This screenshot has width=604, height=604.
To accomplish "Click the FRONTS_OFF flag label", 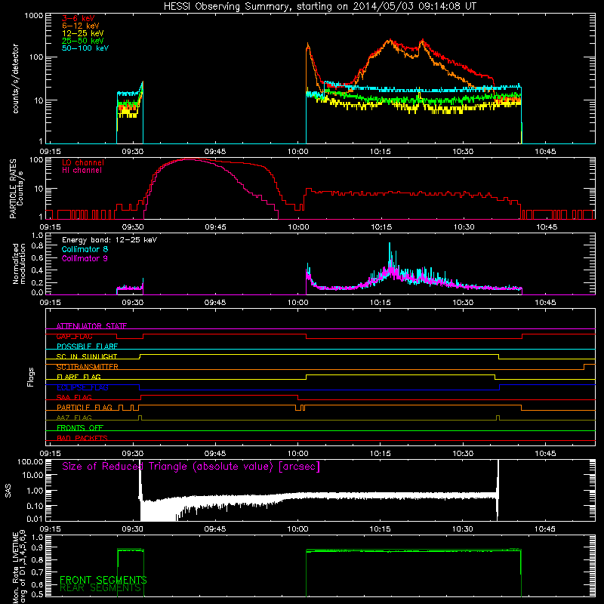I will 80,428.
